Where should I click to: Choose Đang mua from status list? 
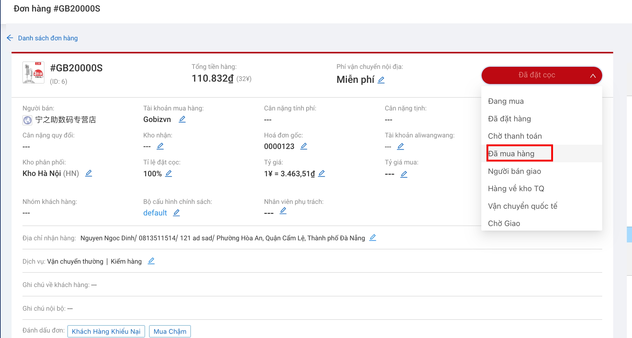506,101
